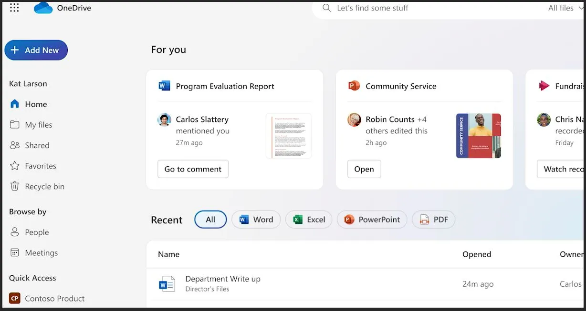586x311 pixels.
Task: Sort by the Name column header
Action: (169, 254)
